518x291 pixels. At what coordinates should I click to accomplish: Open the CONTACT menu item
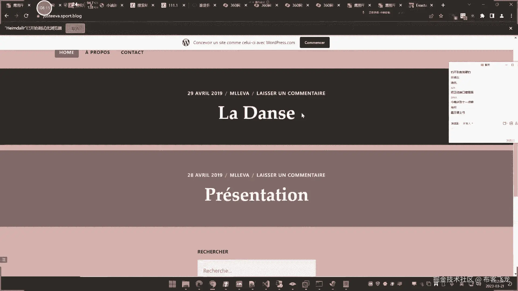click(132, 52)
